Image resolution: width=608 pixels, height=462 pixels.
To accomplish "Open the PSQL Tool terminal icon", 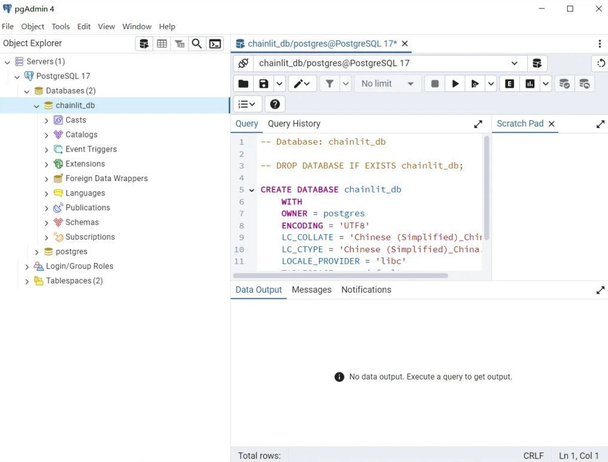I will pos(215,44).
